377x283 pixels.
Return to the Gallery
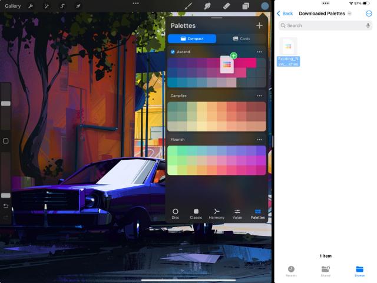tap(13, 6)
